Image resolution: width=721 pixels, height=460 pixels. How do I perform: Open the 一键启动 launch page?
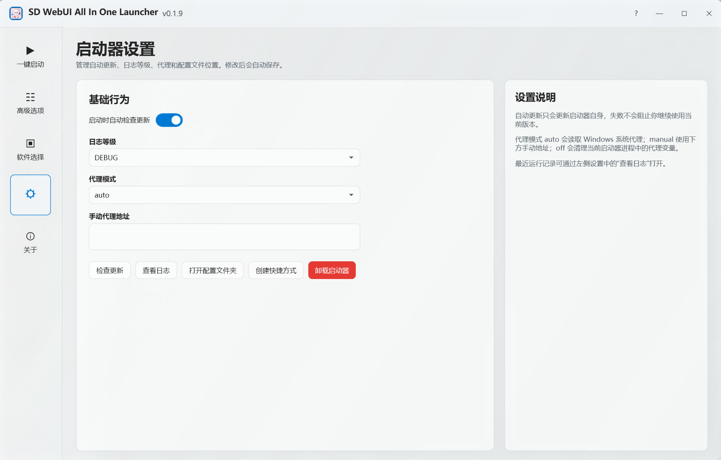coord(31,57)
